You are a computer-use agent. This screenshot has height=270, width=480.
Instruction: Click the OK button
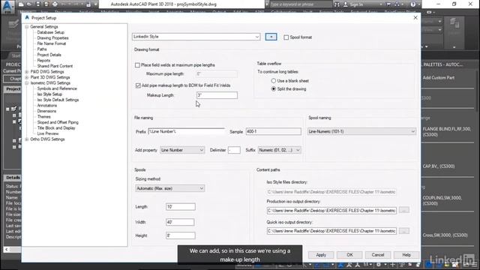pos(349,255)
